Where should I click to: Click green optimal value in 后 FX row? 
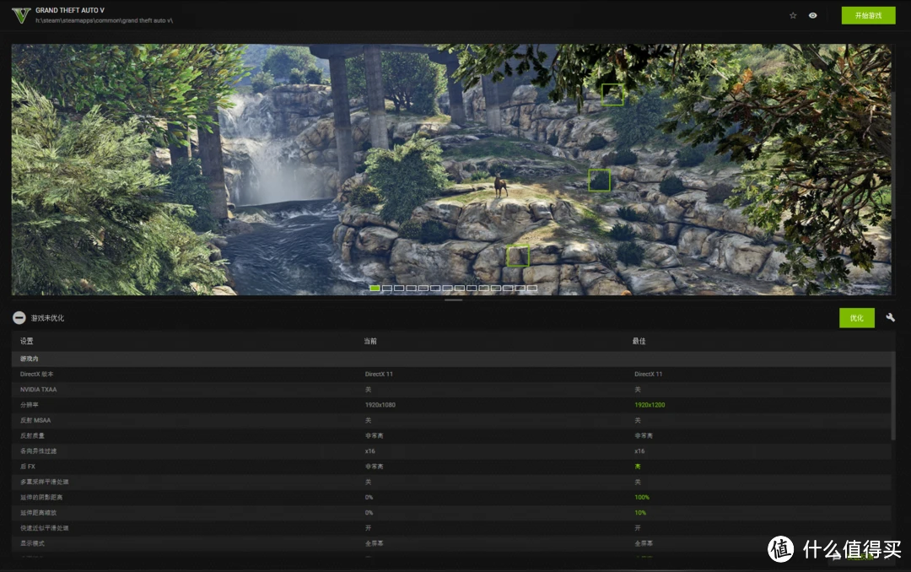pyautogui.click(x=638, y=467)
